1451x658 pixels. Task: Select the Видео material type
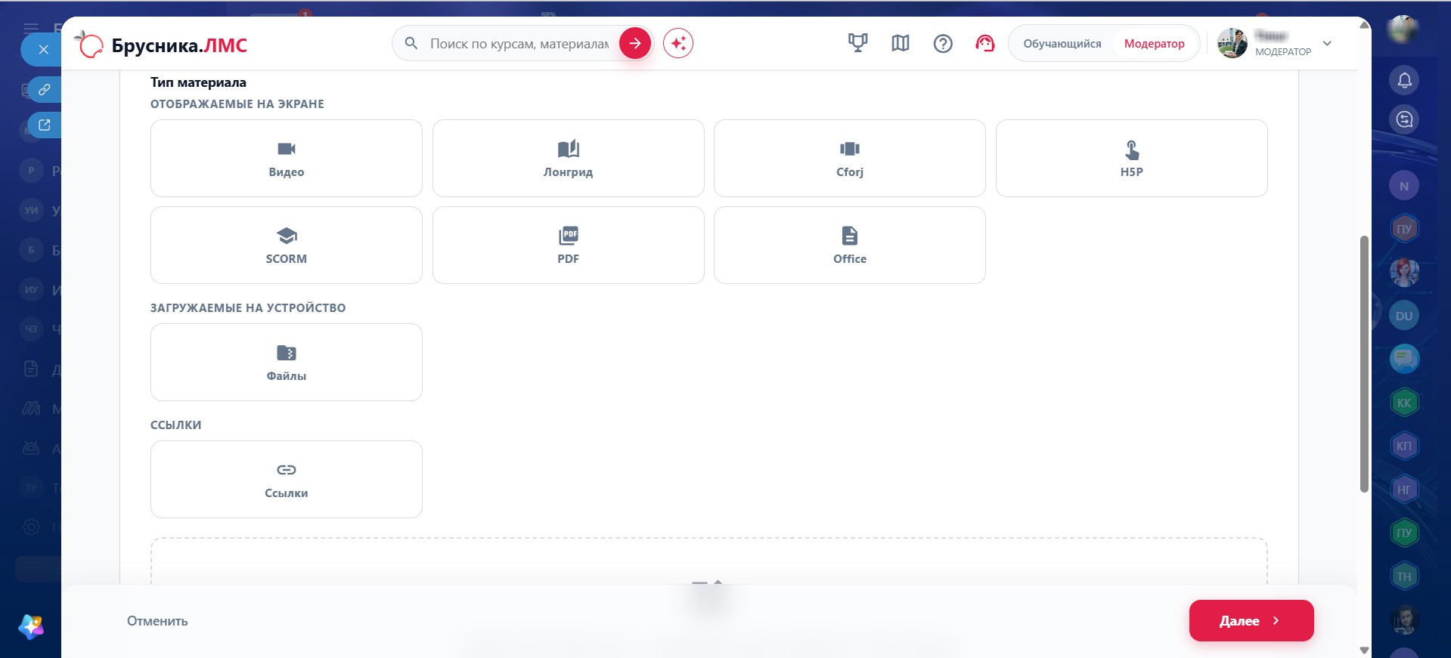(287, 159)
